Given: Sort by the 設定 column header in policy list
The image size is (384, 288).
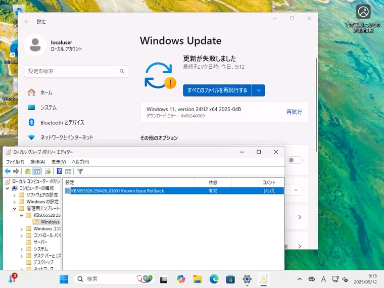Looking at the screenshot, I should [129, 182].
